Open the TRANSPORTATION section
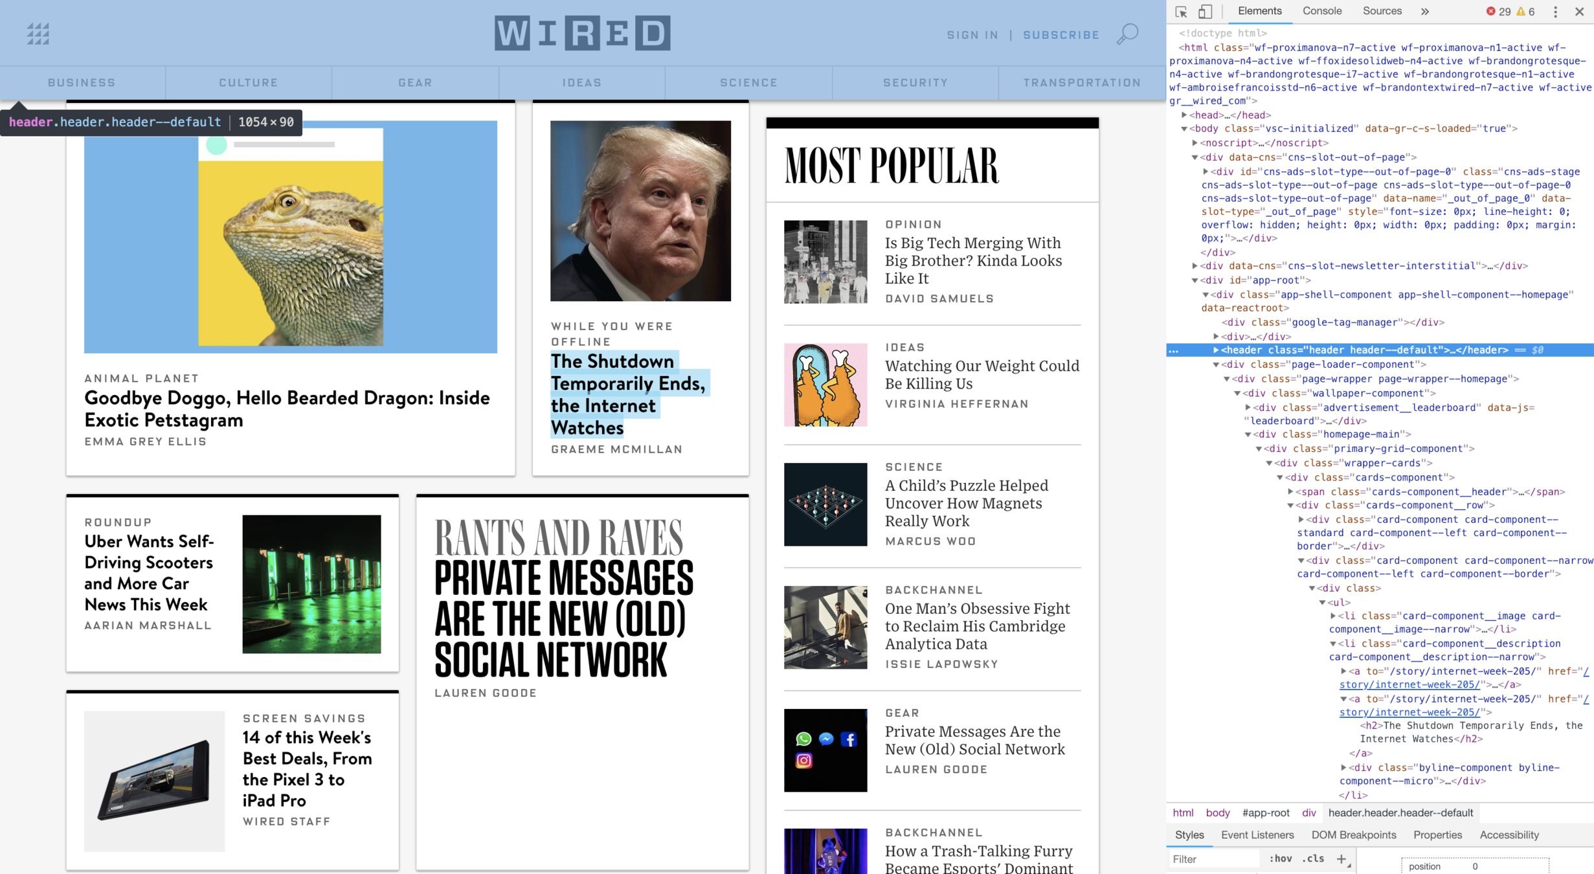 click(1082, 82)
